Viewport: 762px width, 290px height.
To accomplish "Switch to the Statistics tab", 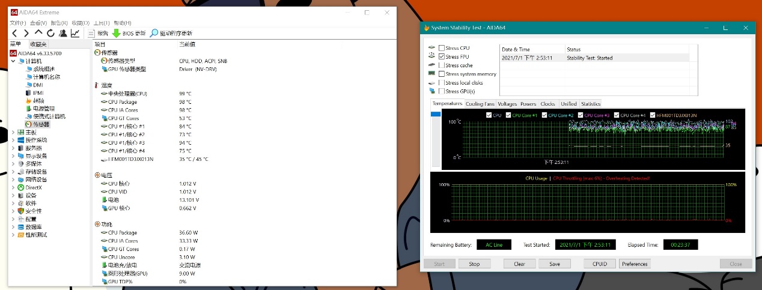I will pos(590,104).
